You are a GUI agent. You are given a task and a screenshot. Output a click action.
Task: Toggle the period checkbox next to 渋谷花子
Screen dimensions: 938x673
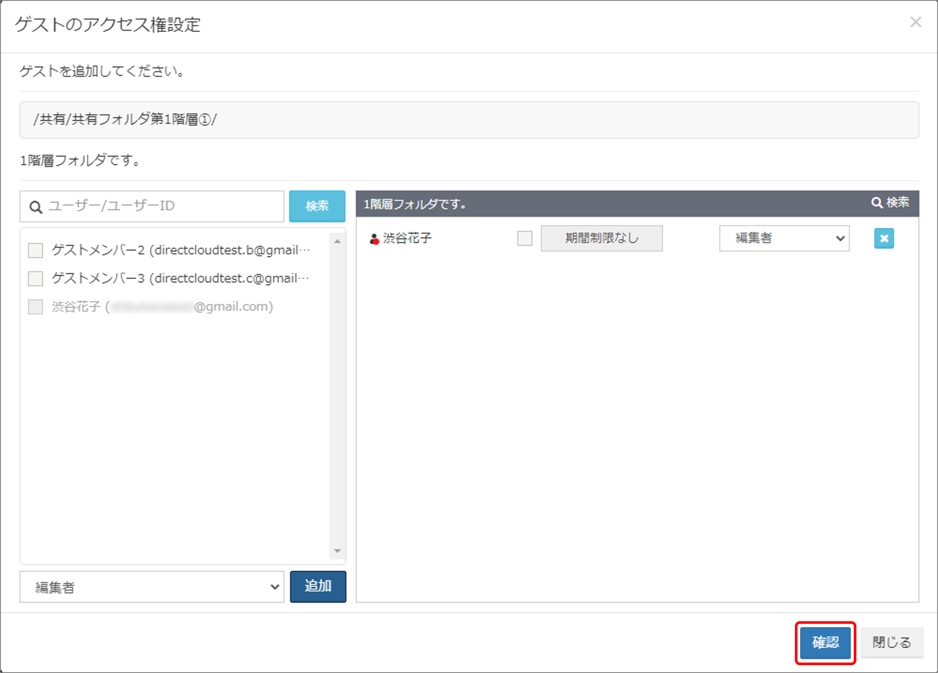[524, 238]
